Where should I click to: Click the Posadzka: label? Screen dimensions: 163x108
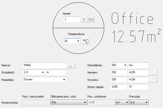8,80
